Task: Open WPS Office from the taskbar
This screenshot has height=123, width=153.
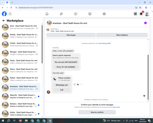Action: click(x=21, y=121)
